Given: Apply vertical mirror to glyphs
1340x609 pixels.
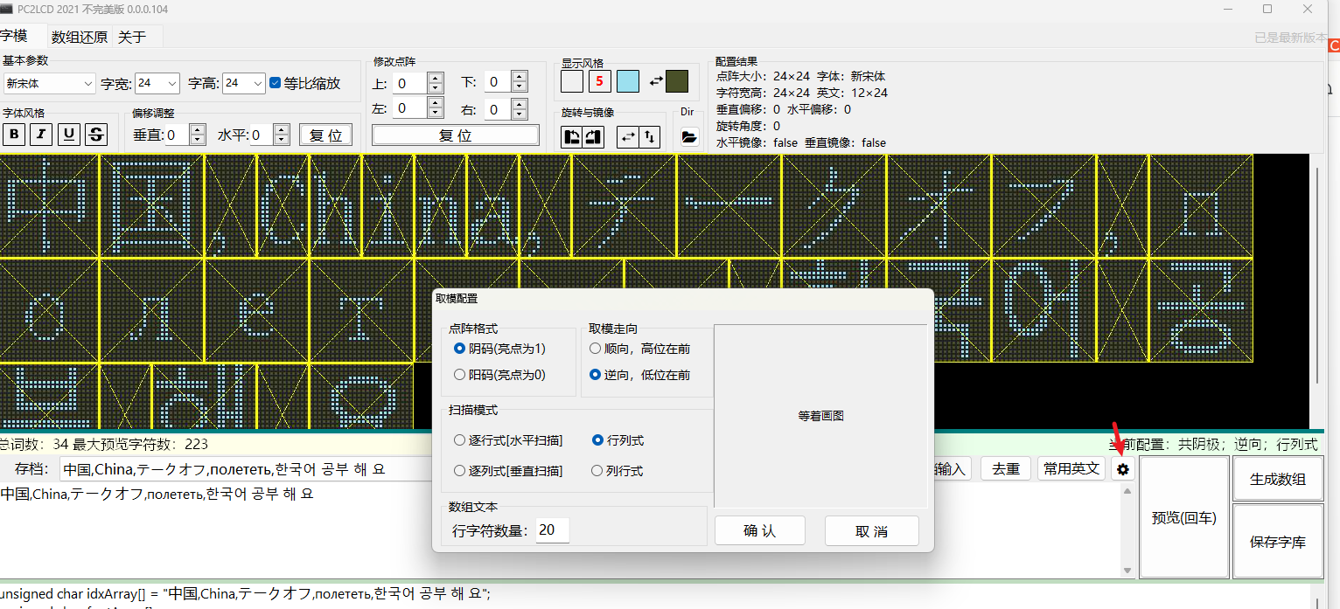Looking at the screenshot, I should coord(649,137).
